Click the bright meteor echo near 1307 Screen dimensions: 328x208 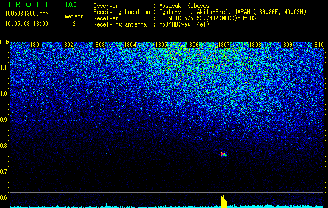(x=224, y=154)
